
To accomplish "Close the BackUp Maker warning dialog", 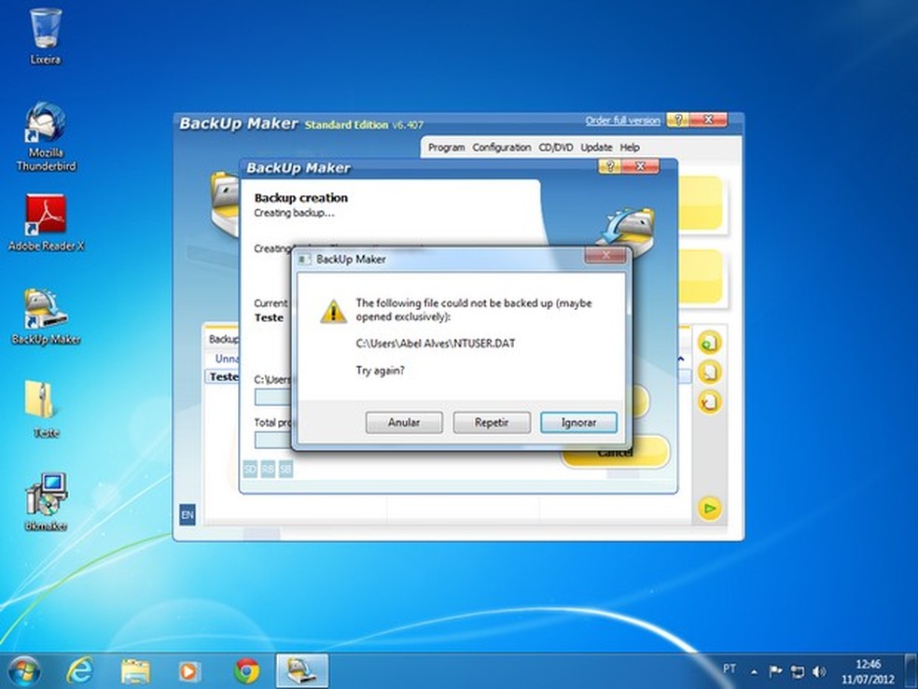I will coord(605,255).
